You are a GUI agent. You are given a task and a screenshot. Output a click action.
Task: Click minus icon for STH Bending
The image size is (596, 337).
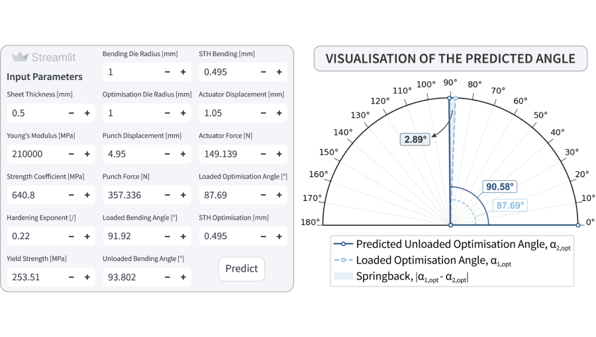click(263, 72)
